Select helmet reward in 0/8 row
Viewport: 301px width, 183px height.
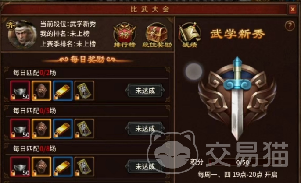41,166
